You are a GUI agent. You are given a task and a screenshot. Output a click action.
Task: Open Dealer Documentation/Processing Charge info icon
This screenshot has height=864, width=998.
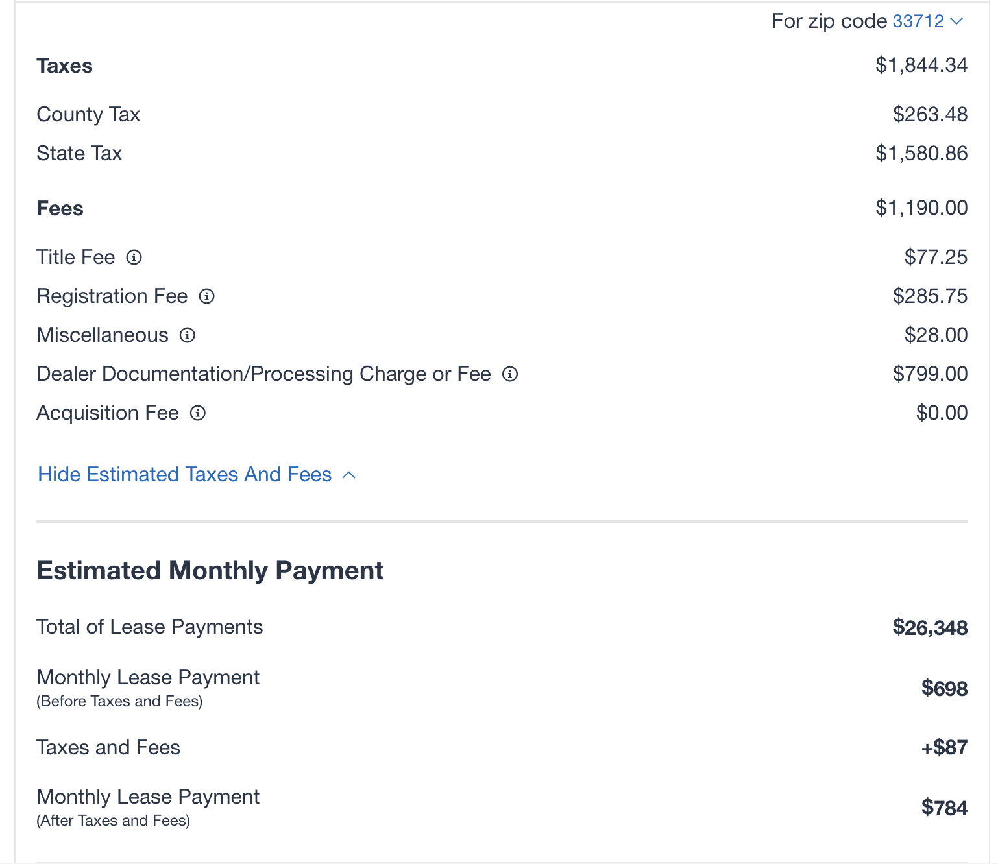[x=510, y=374]
